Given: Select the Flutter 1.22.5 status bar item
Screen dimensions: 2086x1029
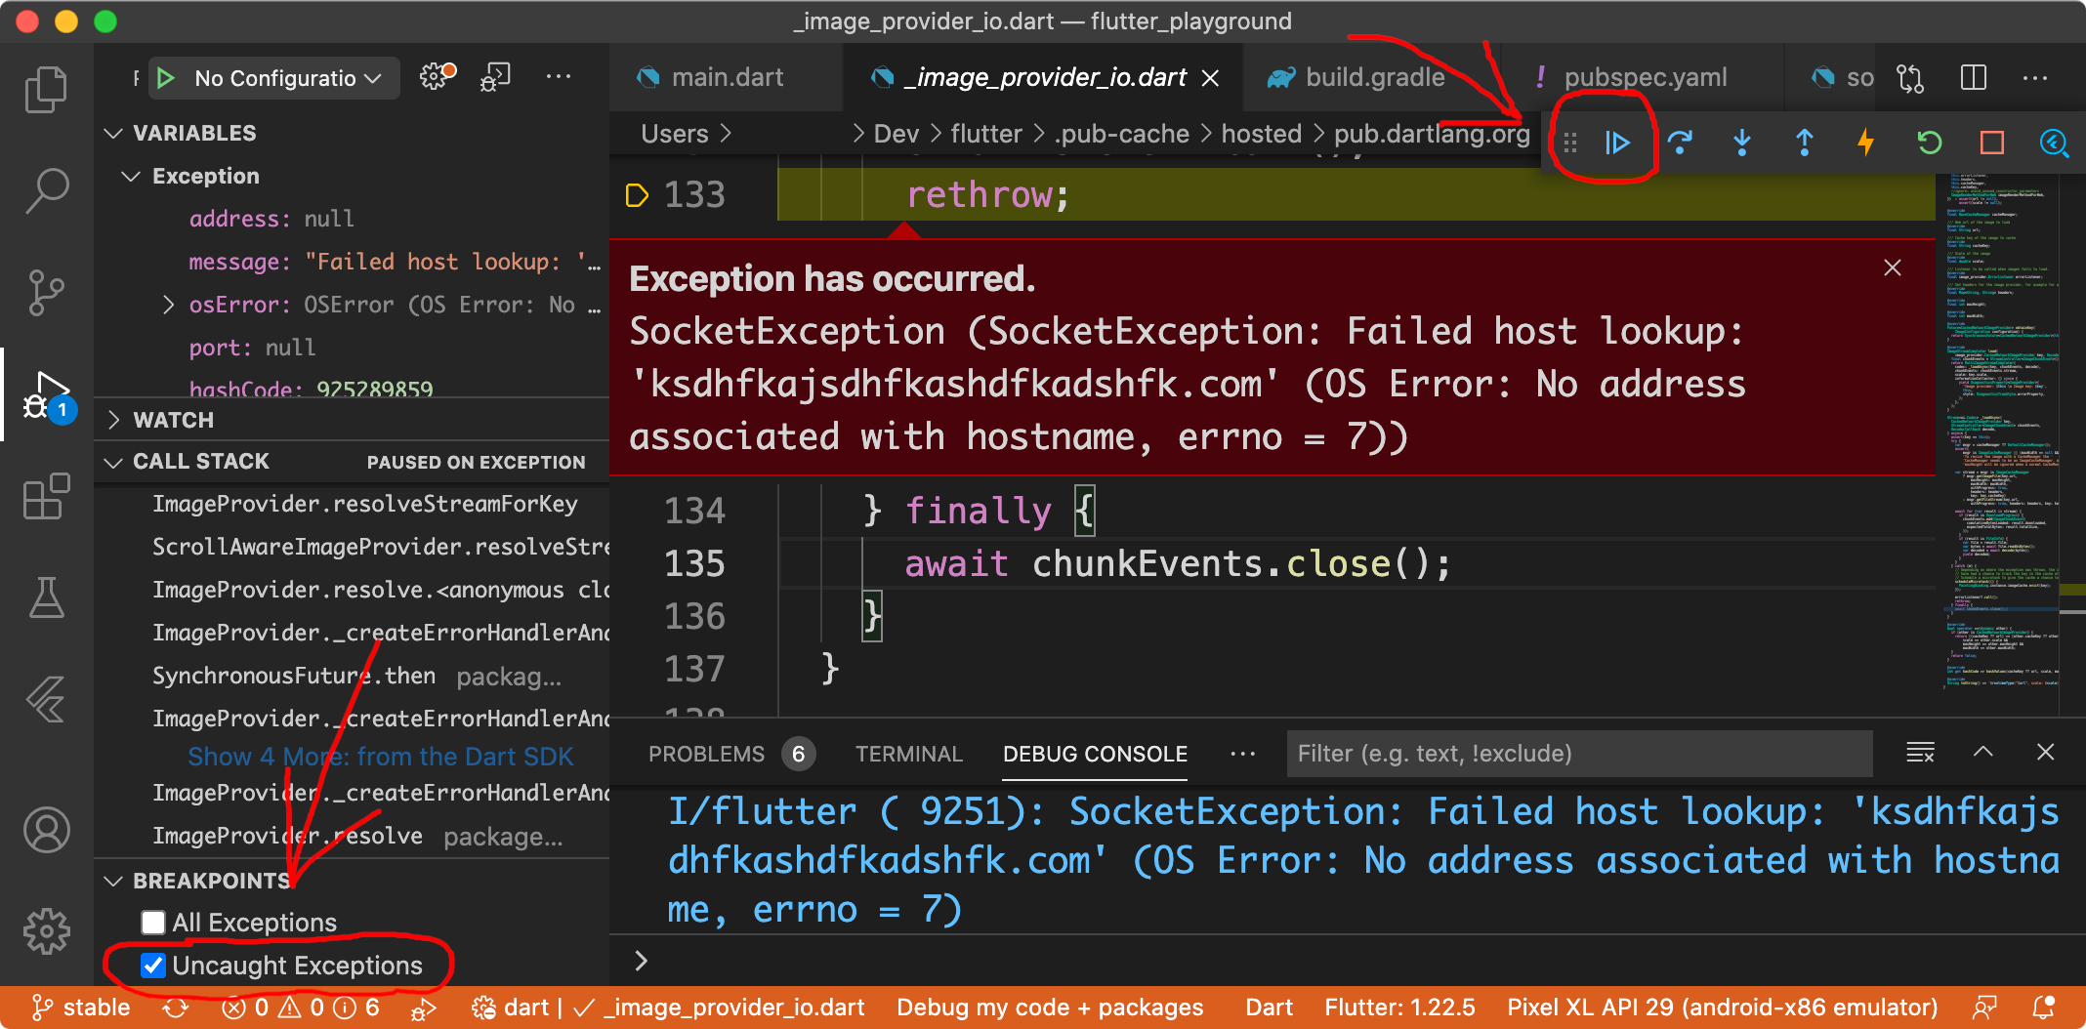Looking at the screenshot, I should click(x=1399, y=1008).
